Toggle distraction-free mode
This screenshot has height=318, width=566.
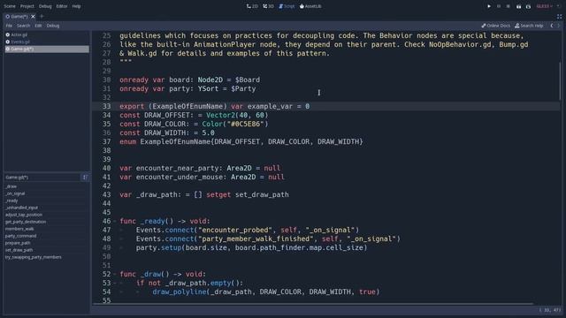559,16
